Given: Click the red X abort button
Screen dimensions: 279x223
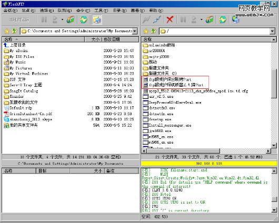Looking at the screenshot, I should pyautogui.click(x=170, y=19).
